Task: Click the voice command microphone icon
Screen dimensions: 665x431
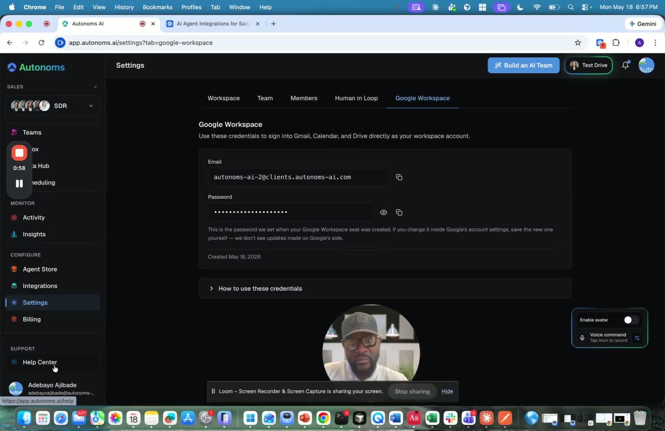Action: (x=582, y=338)
